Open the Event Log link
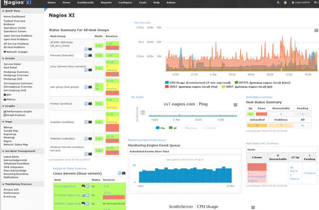Screen dimensions: 319x210 pos(9,197)
